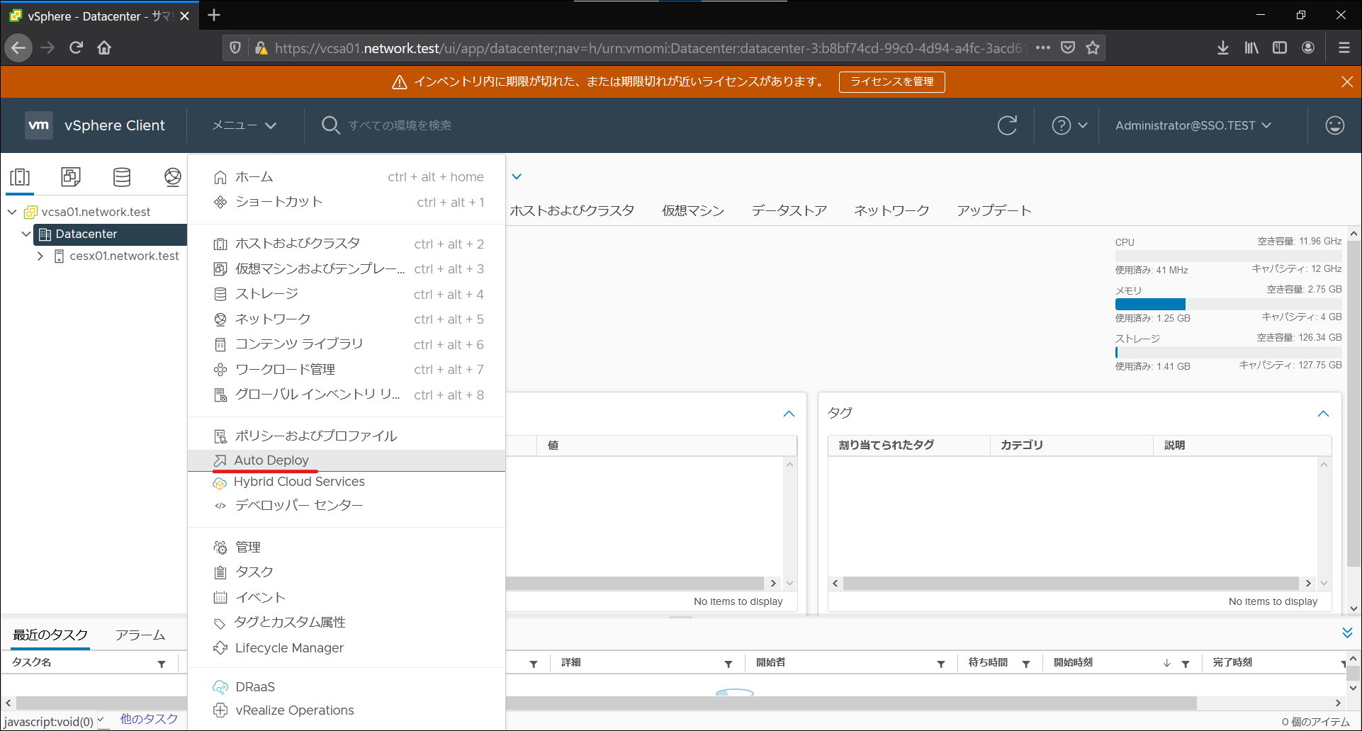Open the Firefox library icon
The image size is (1362, 731).
coord(1251,47)
